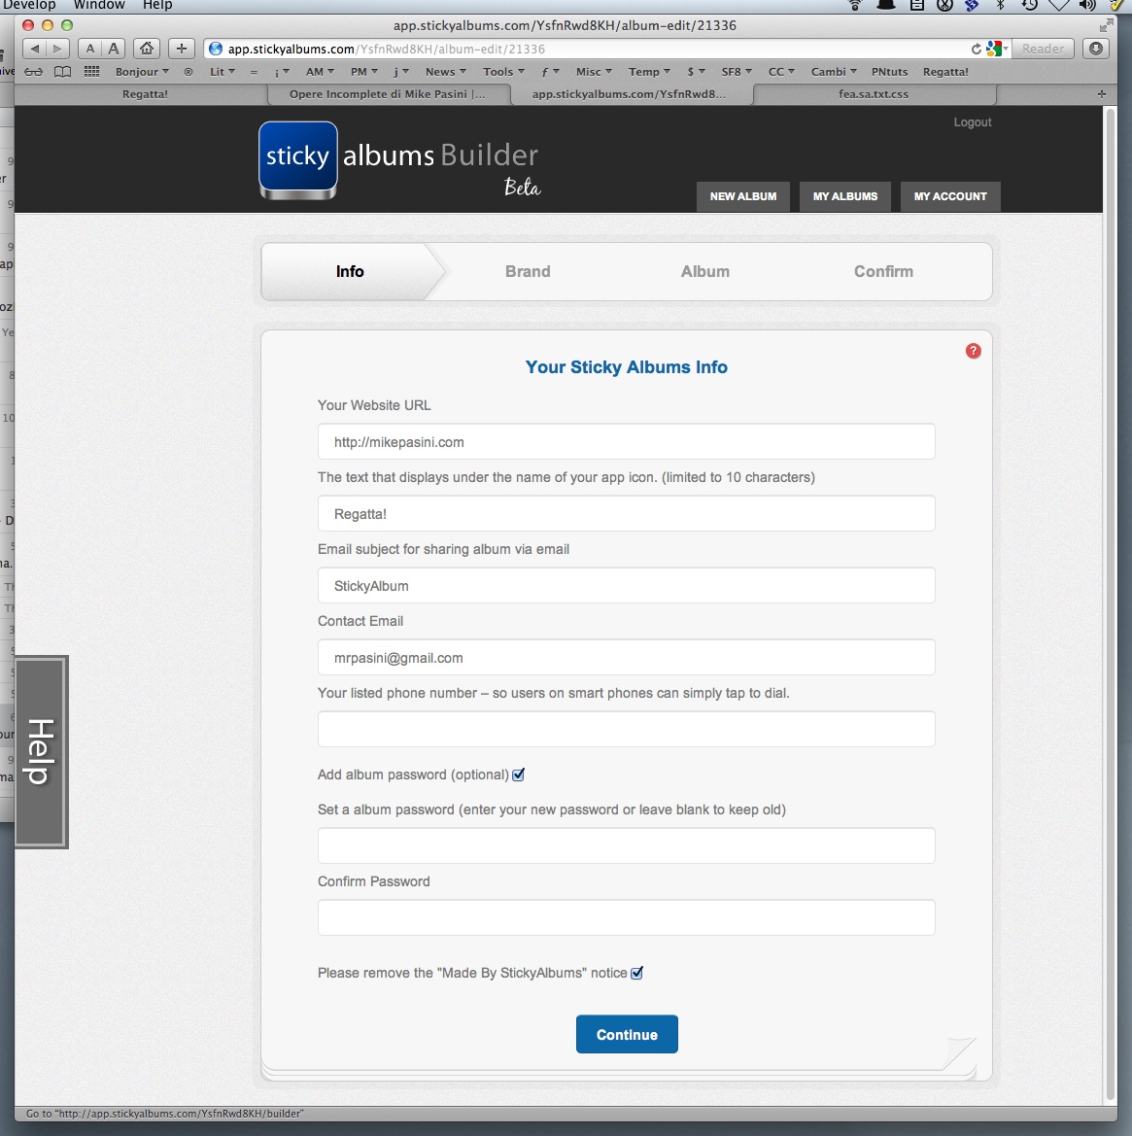Image resolution: width=1132 pixels, height=1136 pixels.
Task: Click into the phone number field
Action: click(626, 730)
